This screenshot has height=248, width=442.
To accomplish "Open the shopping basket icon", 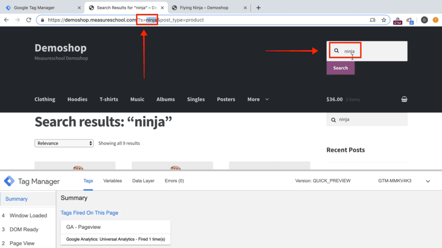I will point(404,99).
